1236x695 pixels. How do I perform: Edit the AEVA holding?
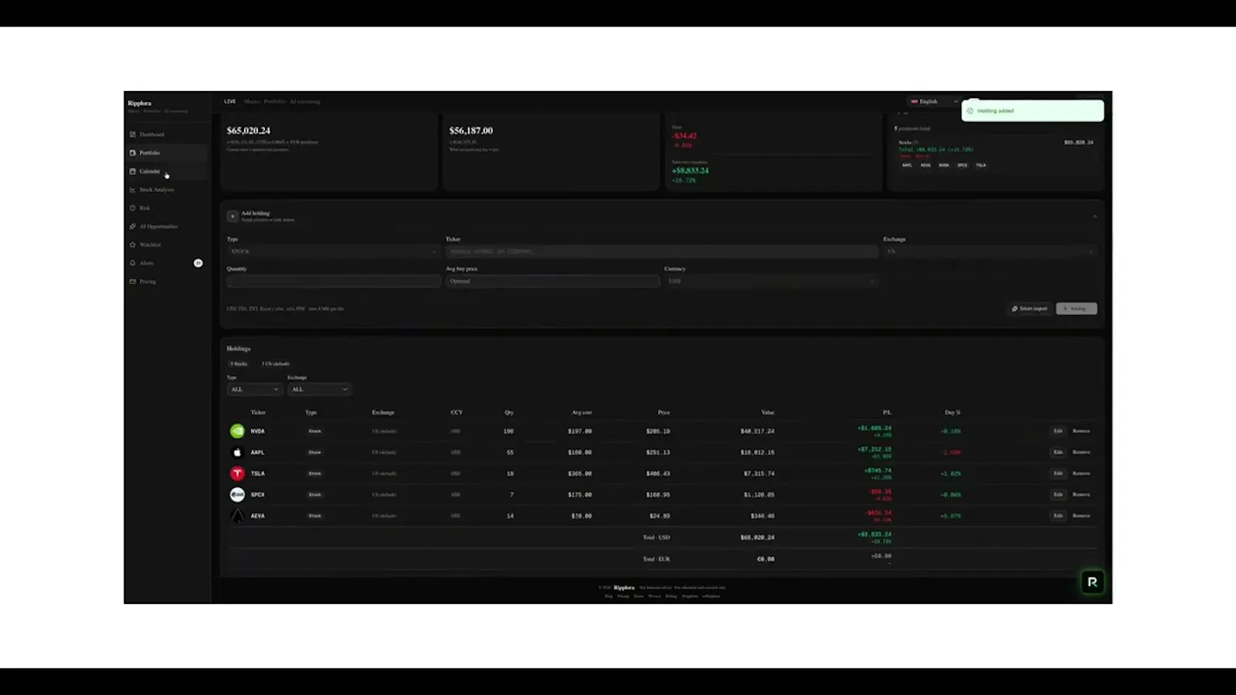(x=1058, y=516)
